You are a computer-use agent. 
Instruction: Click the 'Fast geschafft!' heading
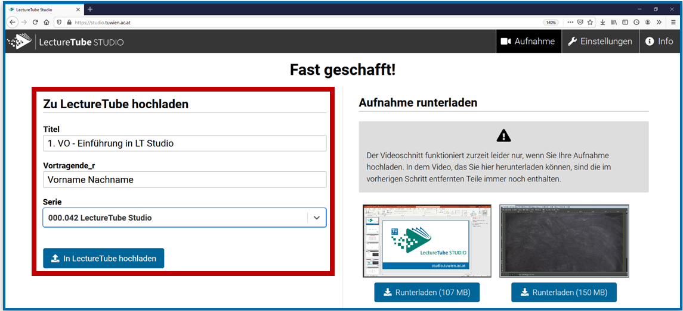(342, 70)
